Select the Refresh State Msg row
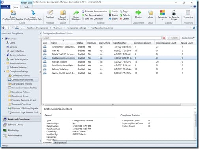Viewport: 199px width, 149px height. coord(119,69)
